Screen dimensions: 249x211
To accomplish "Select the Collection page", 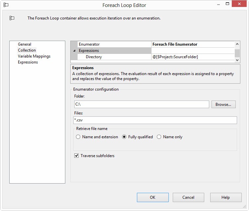I will click(27, 50).
